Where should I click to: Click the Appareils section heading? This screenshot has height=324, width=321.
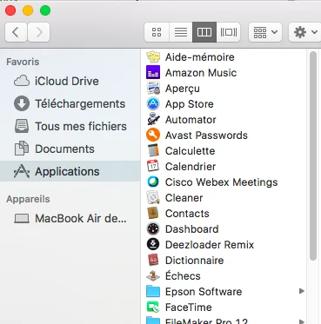click(28, 199)
